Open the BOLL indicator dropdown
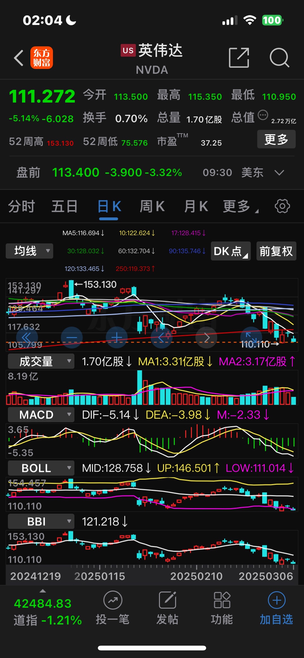Viewport: 304px width, 658px height. pos(41,468)
